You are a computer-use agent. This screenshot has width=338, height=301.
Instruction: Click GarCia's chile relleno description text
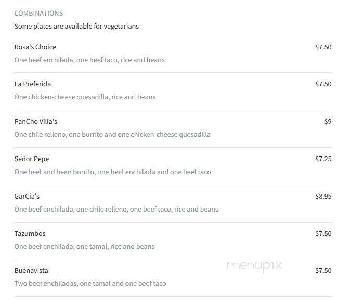coord(116,209)
